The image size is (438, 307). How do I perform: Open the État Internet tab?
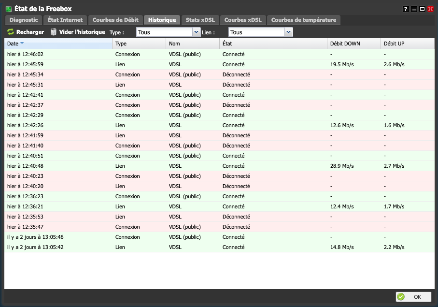click(65, 20)
